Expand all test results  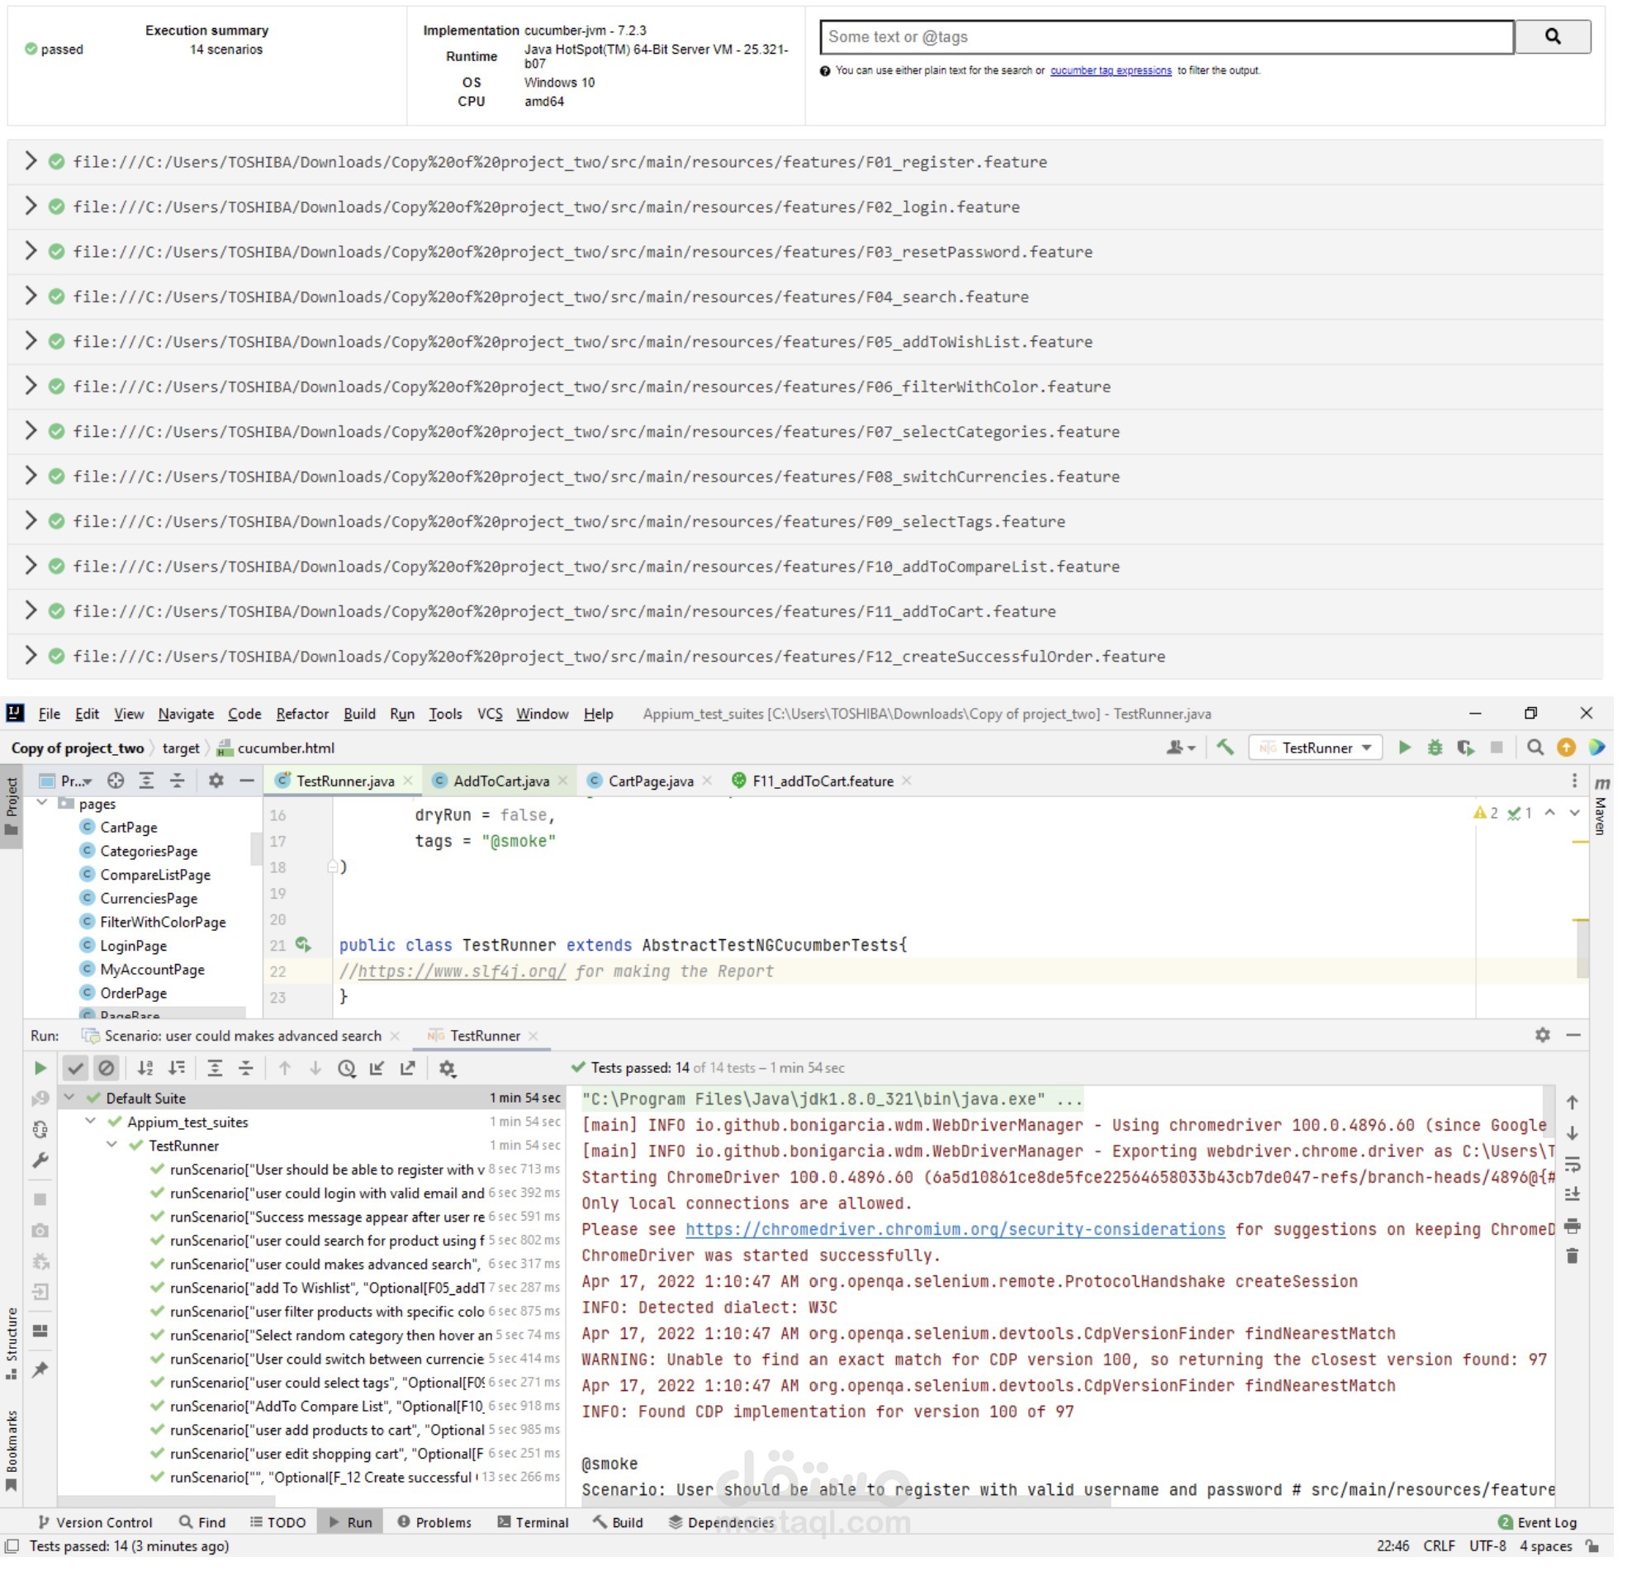point(215,1069)
